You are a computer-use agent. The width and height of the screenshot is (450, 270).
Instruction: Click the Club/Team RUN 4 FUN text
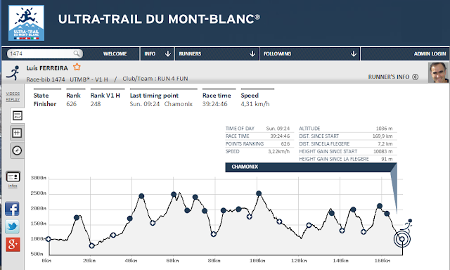[x=155, y=79]
